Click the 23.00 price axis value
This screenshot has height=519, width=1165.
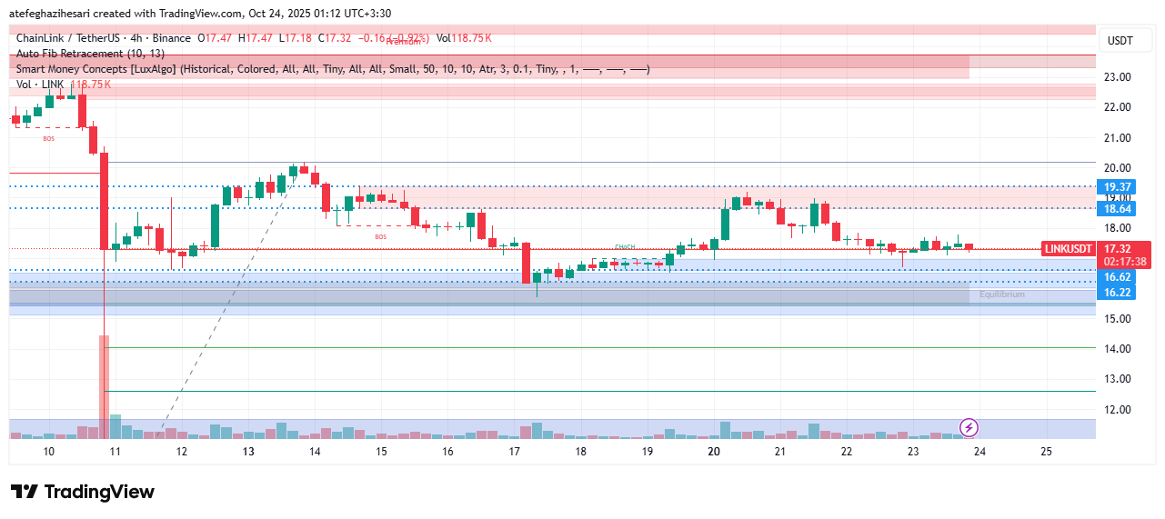[1117, 77]
